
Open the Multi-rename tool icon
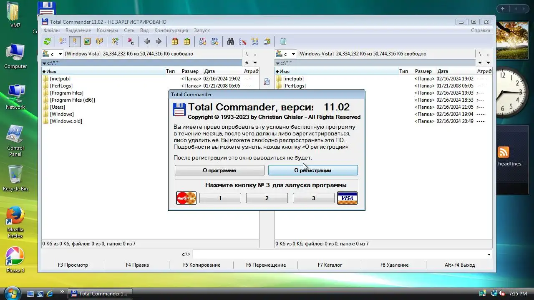click(243, 41)
